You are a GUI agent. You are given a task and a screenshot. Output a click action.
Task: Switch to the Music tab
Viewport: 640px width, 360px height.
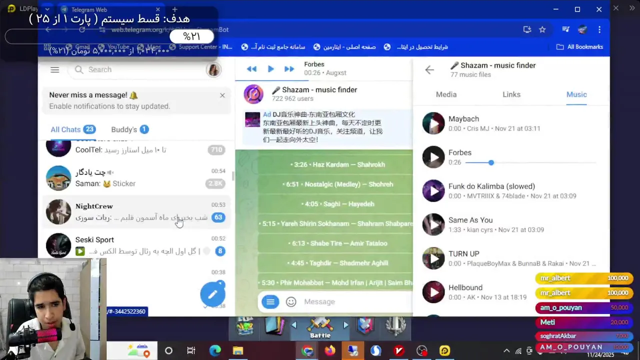[x=576, y=94]
